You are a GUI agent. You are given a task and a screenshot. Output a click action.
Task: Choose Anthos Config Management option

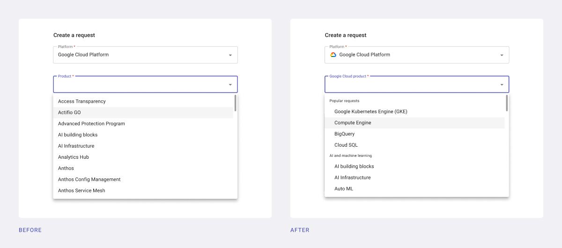coord(143,179)
